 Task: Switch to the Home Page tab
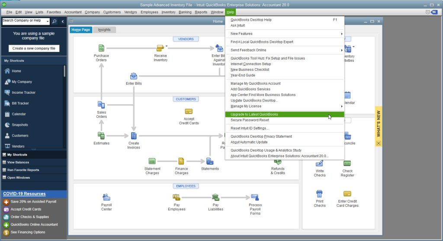(81, 30)
